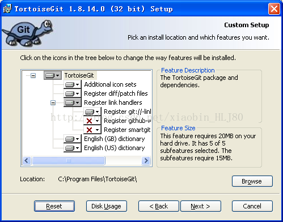This screenshot has width=283, height=222.
Task: Open Register diff/patch files feature dropdown
Action: coord(73,93)
